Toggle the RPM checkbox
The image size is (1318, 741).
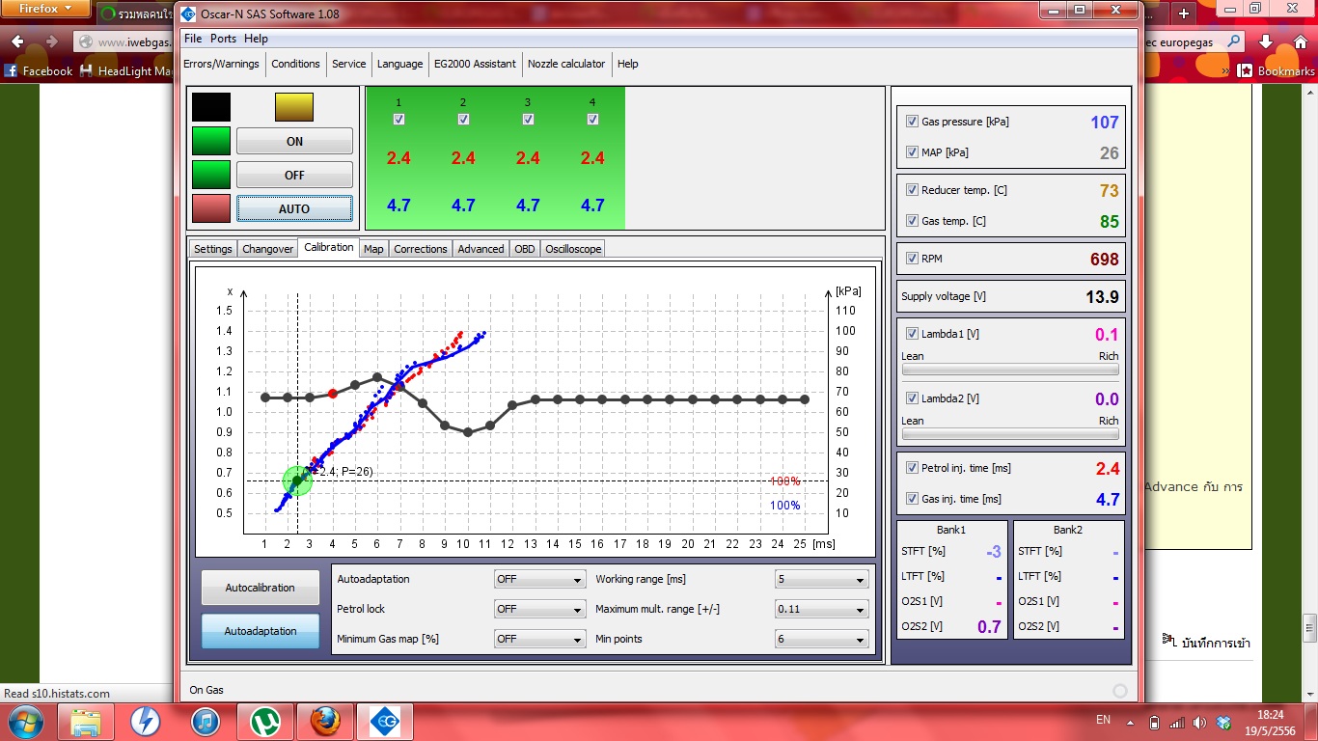912,259
